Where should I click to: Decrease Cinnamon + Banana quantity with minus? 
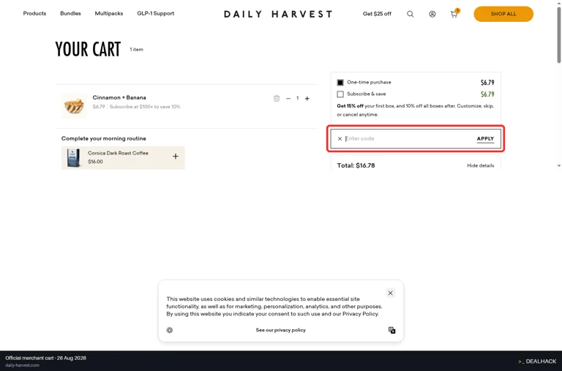click(x=288, y=98)
